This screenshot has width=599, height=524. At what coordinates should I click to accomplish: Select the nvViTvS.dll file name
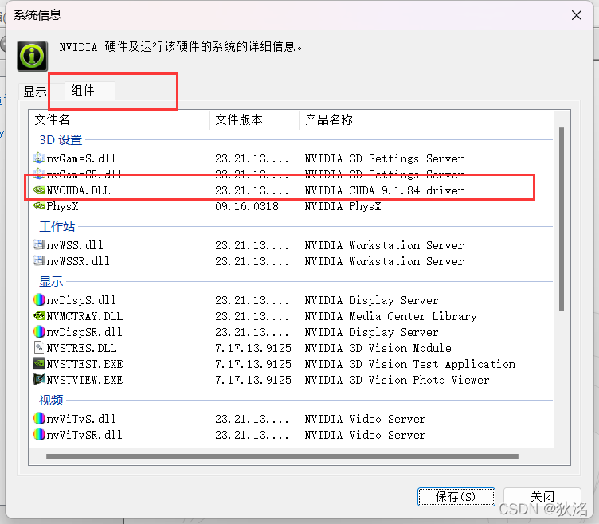[81, 419]
